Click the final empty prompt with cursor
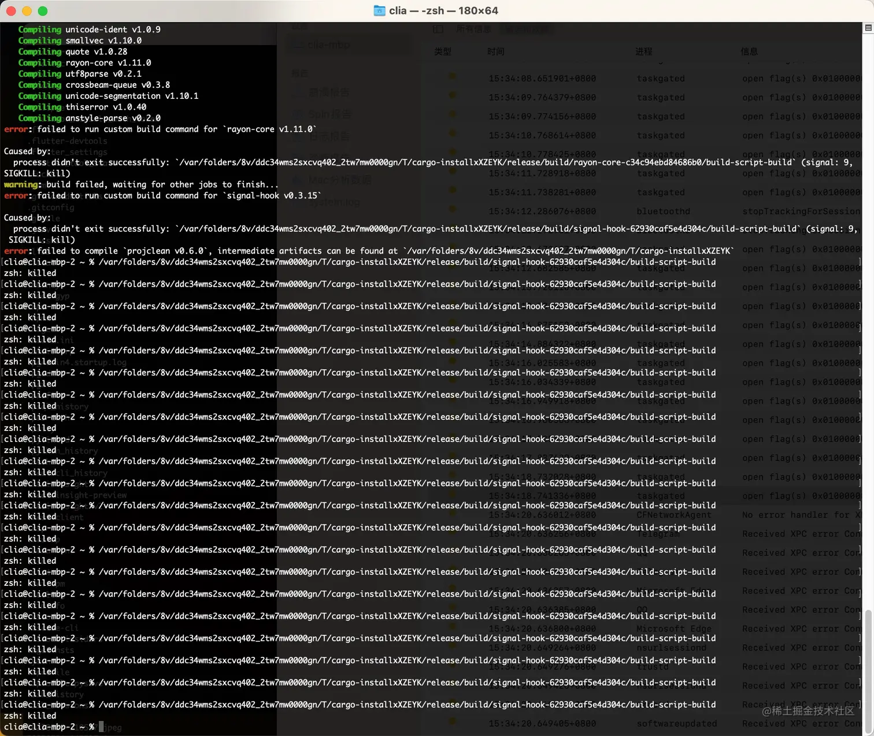This screenshot has width=874, height=736. click(54, 727)
